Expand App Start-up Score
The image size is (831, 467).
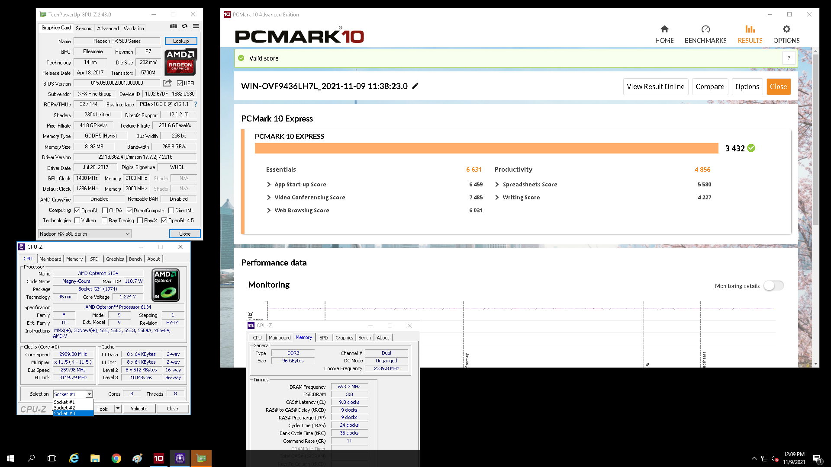[269, 185]
